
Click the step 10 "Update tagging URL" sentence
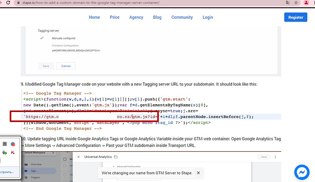pos(151,142)
